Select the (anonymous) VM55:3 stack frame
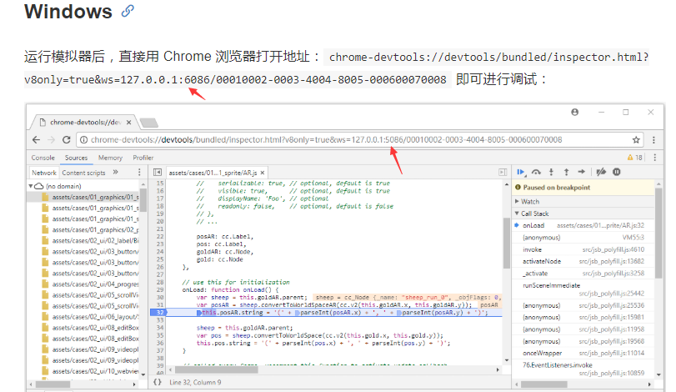Image resolution: width=676 pixels, height=392 pixels. (x=583, y=238)
